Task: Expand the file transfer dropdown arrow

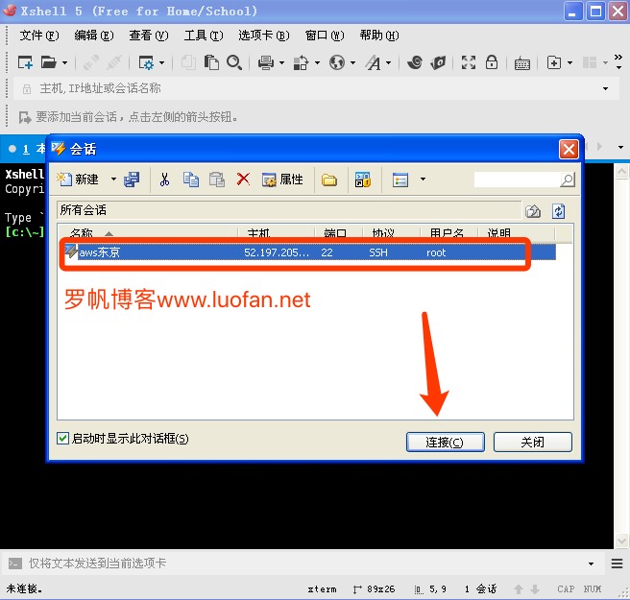Action: pyautogui.click(x=317, y=63)
